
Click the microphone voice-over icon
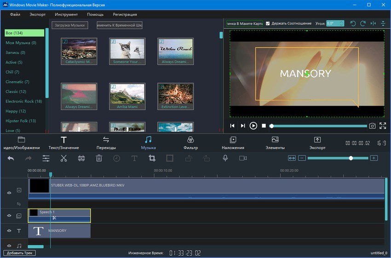(x=225, y=158)
